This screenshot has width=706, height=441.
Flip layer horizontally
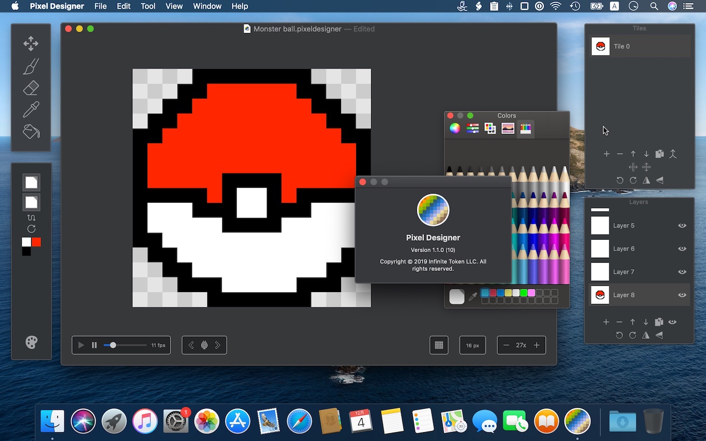(x=646, y=335)
